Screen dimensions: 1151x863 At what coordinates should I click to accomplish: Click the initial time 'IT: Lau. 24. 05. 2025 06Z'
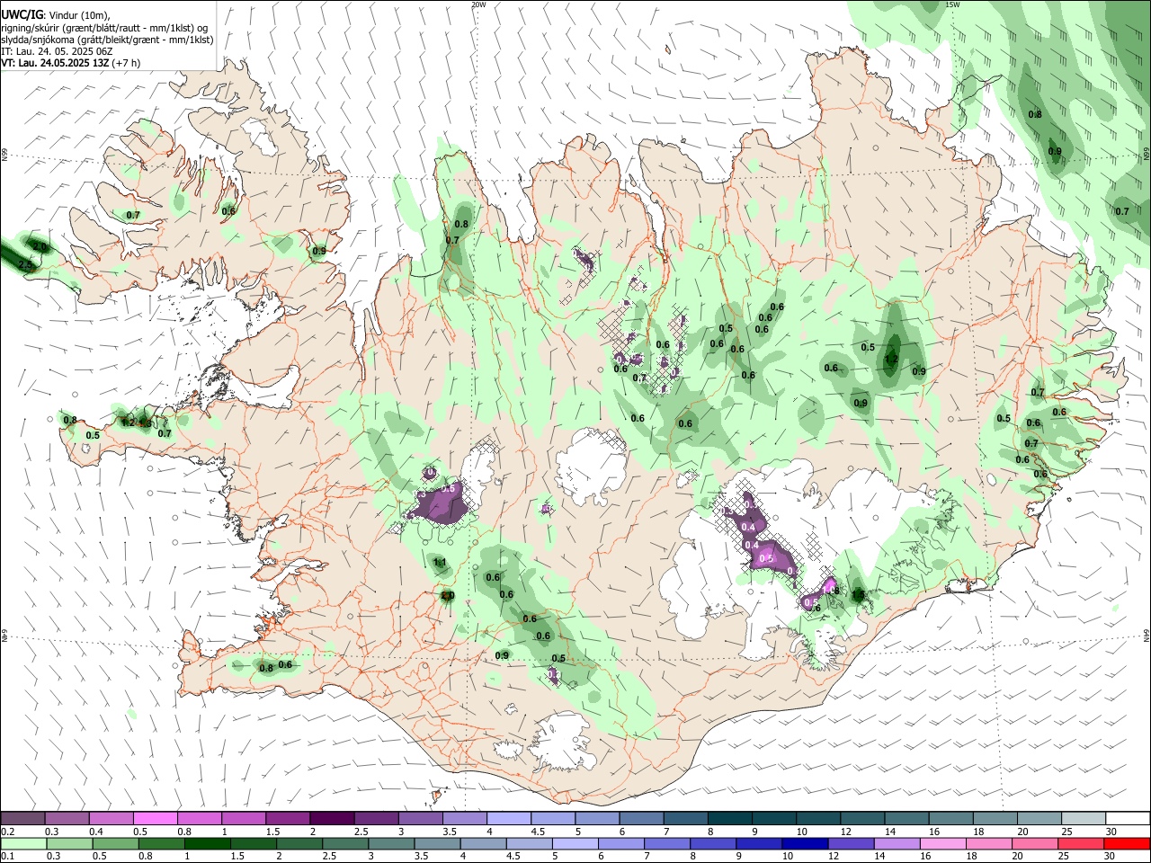click(56, 51)
